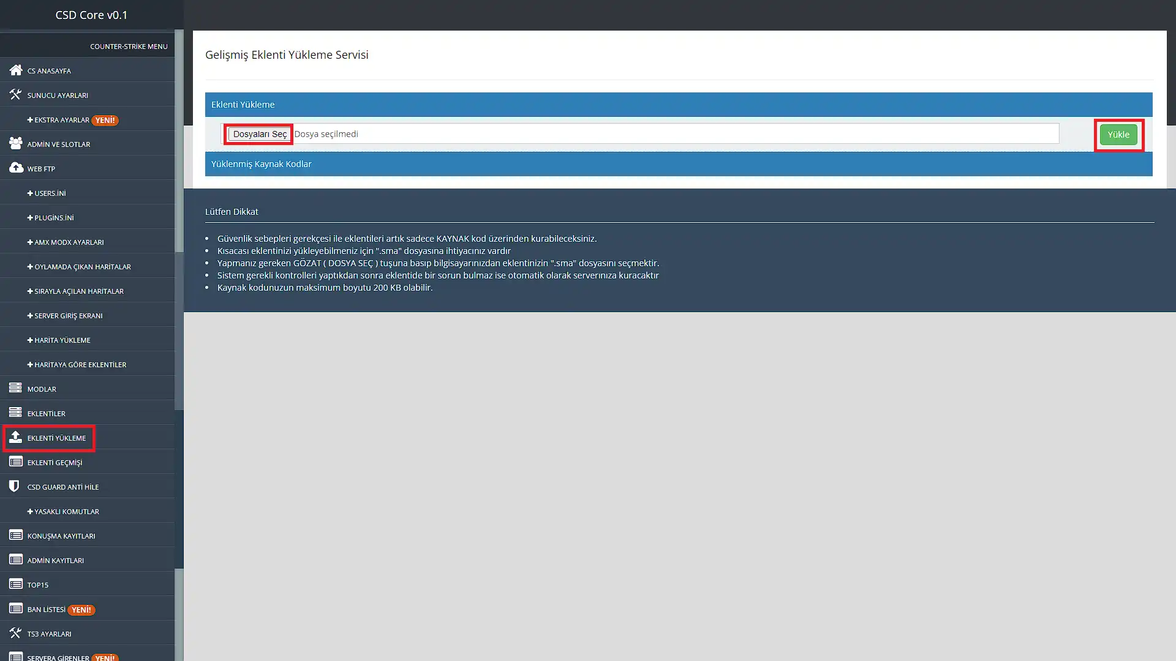This screenshot has width=1176, height=661.
Task: Click the Lütfen Dikkat heading
Action: click(x=232, y=212)
